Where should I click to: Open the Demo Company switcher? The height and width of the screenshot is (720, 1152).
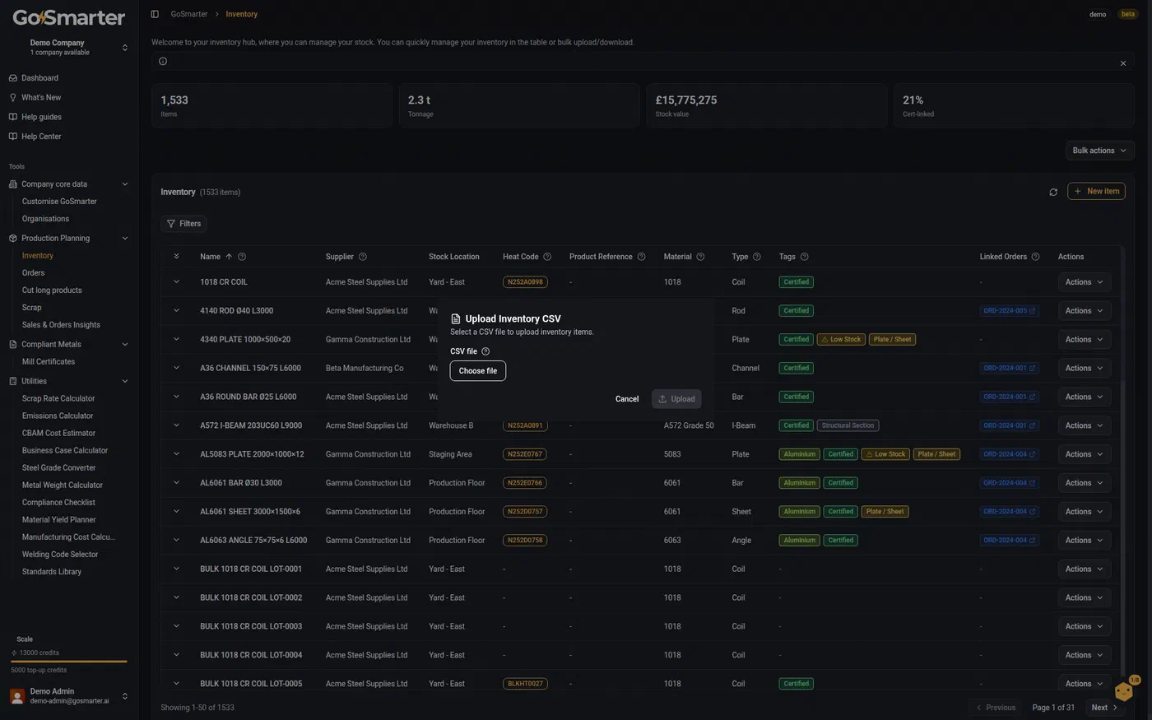[69, 47]
